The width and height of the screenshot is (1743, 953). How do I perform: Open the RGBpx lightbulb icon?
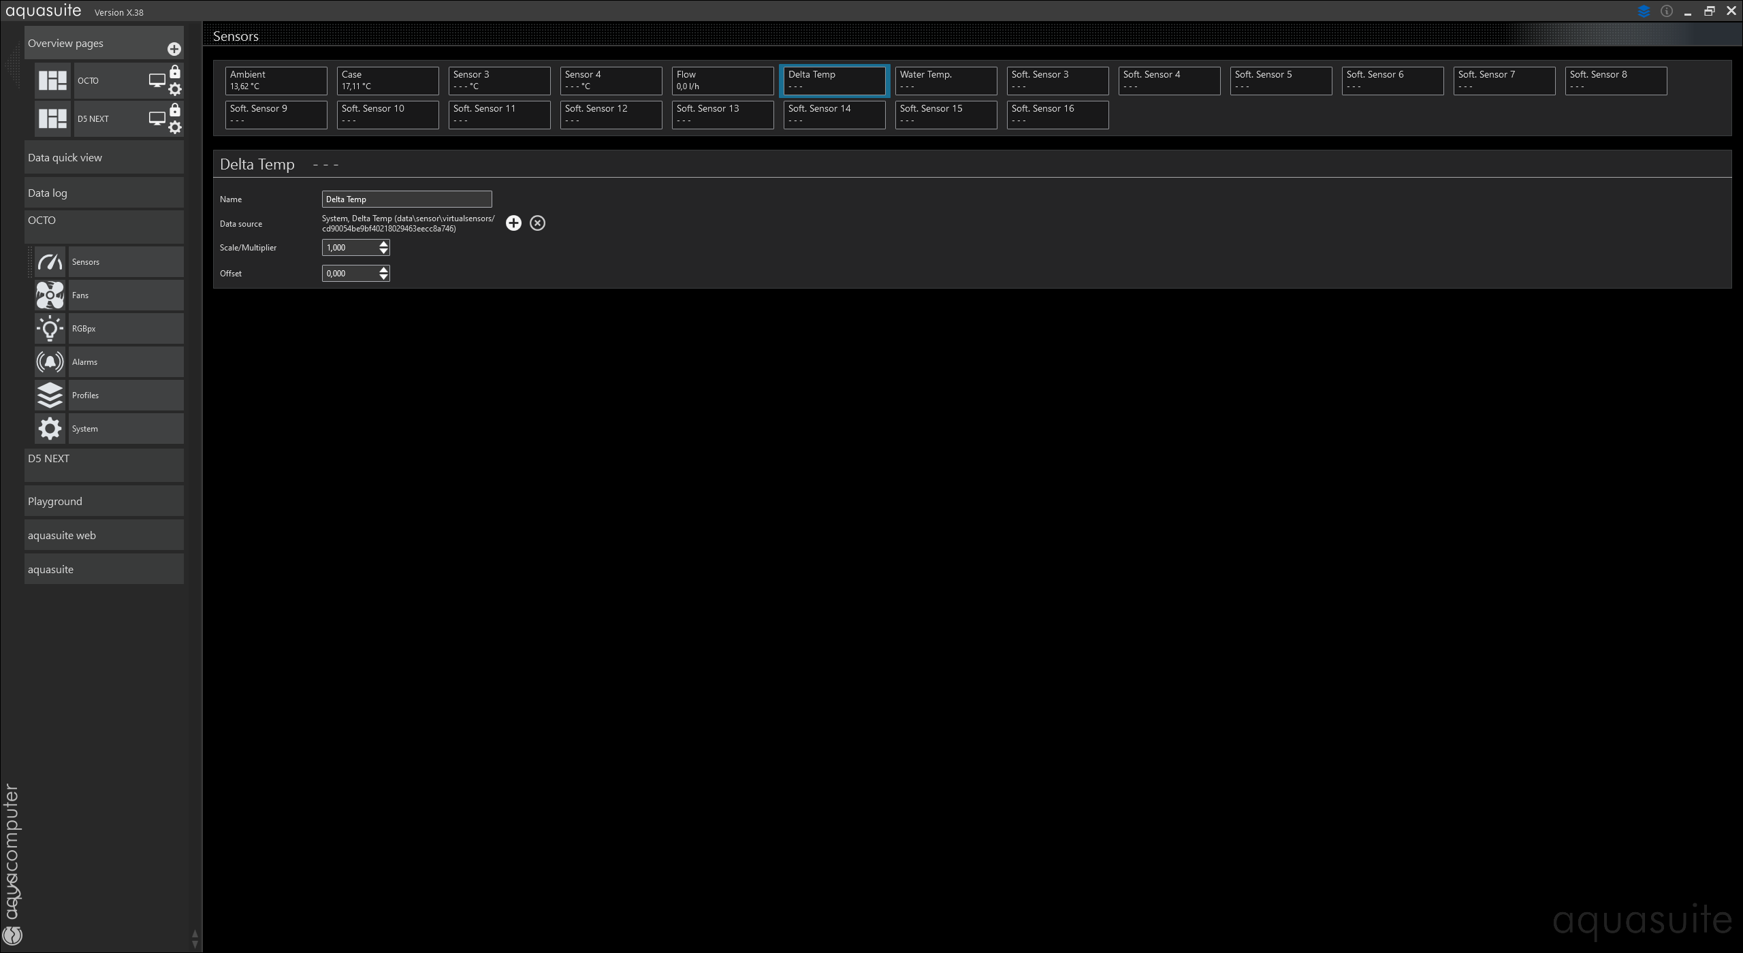50,329
